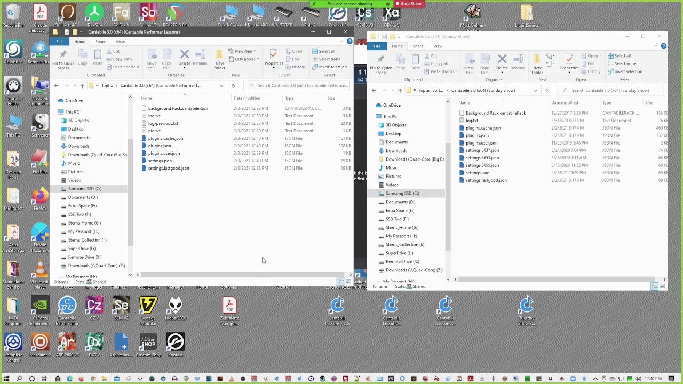Viewport: 683px width, 384px height.
Task: Select Stems_Home (G:) in Performer Lessons tree
Action: pos(84,223)
